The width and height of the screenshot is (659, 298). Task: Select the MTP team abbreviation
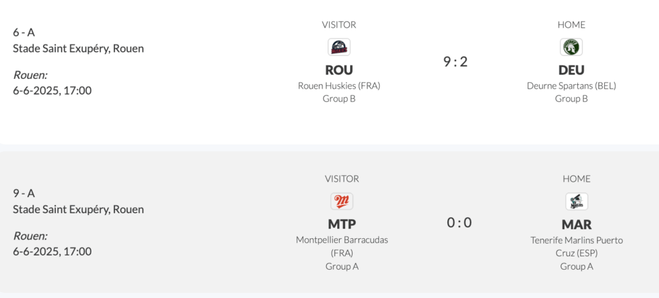(342, 223)
